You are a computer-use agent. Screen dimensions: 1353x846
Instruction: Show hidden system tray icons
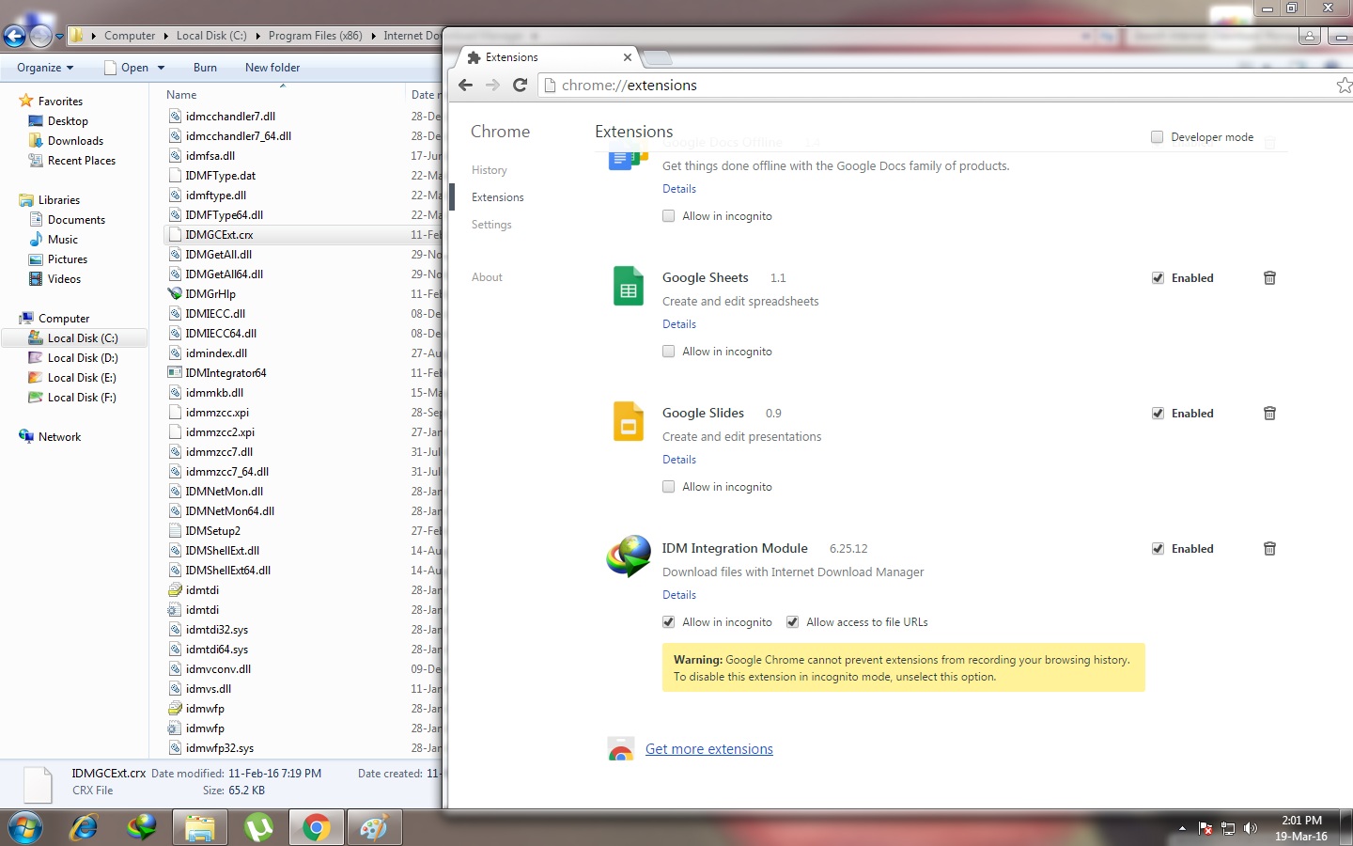coord(1182,828)
